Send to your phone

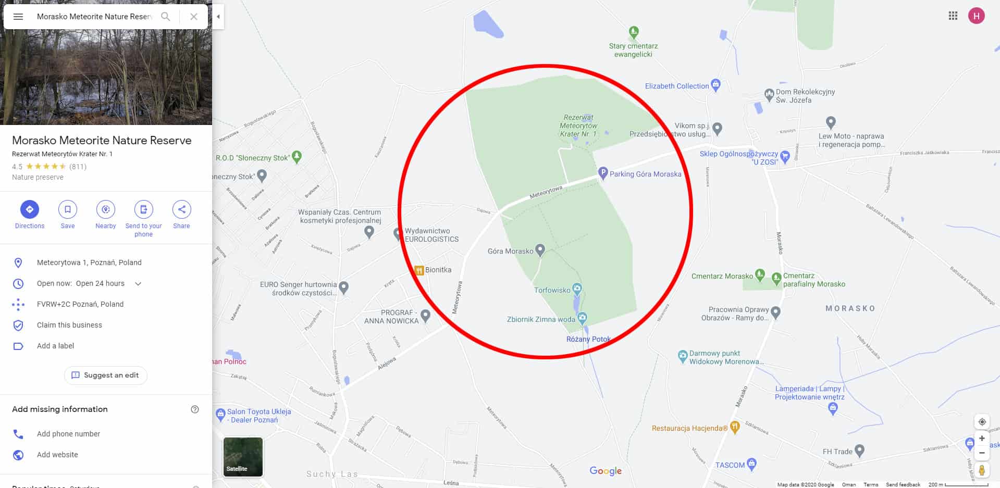pyautogui.click(x=144, y=219)
